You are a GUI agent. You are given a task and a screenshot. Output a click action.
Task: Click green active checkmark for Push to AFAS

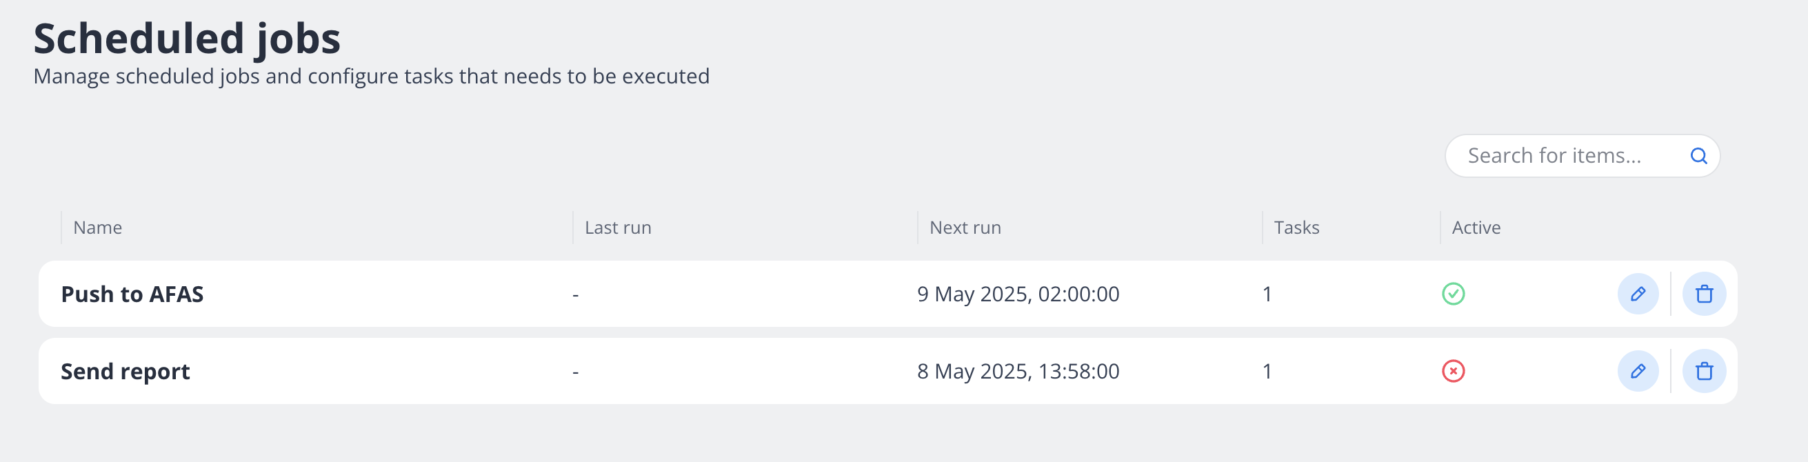[1453, 294]
